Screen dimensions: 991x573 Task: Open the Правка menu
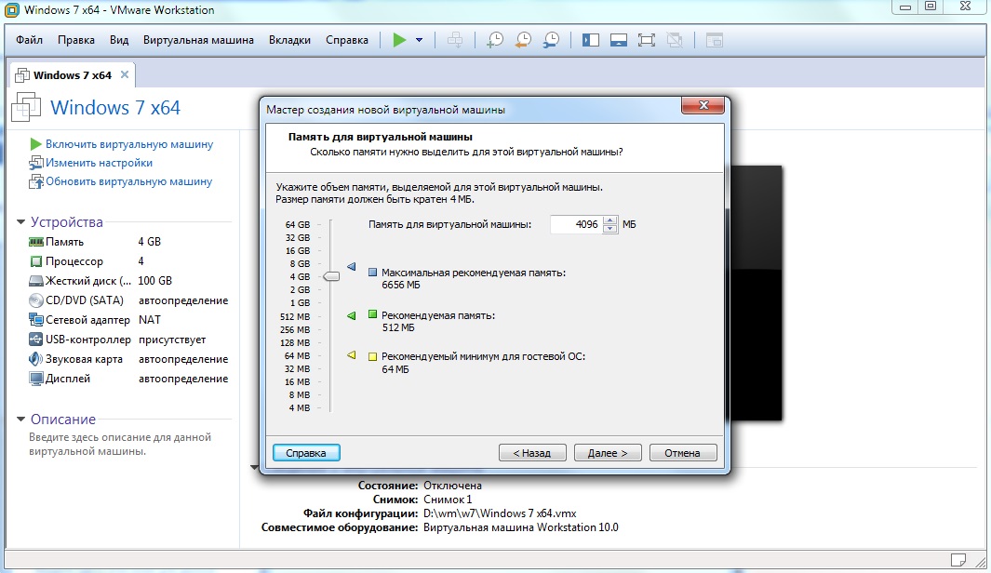click(x=76, y=40)
